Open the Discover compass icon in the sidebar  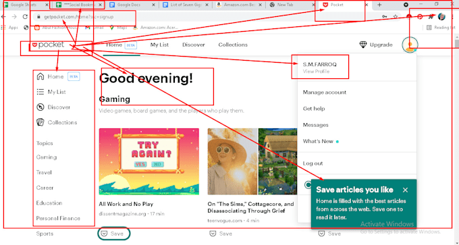(x=40, y=107)
